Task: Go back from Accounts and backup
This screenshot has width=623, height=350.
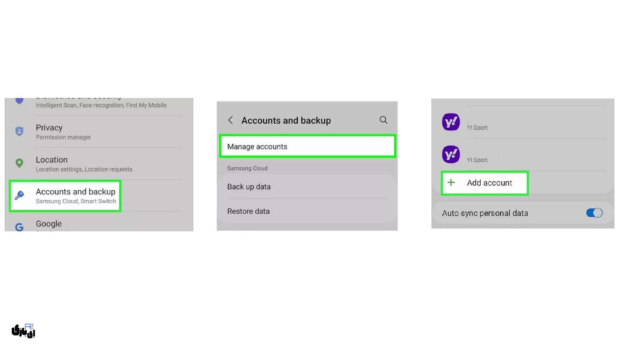Action: pyautogui.click(x=231, y=120)
